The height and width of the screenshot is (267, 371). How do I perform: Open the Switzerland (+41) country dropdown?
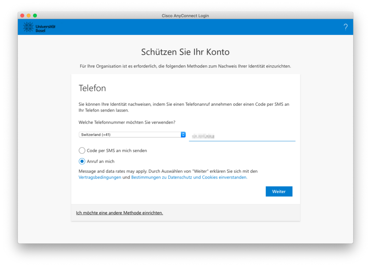coord(129,135)
